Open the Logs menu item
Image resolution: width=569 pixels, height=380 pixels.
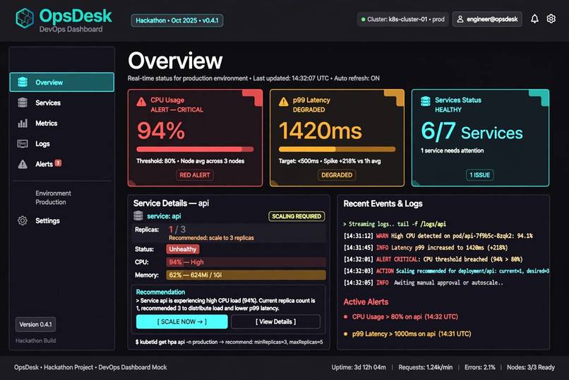click(x=42, y=143)
